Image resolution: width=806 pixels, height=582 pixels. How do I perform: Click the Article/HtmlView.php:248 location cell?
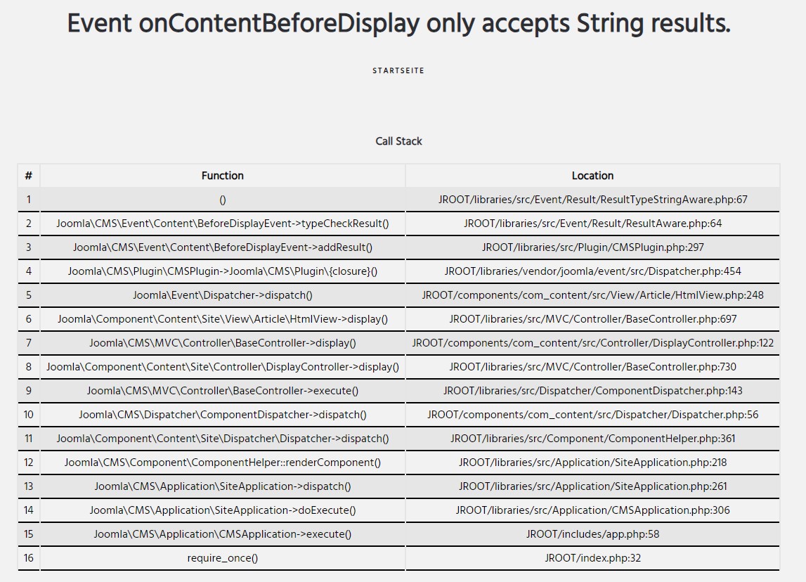pyautogui.click(x=592, y=295)
